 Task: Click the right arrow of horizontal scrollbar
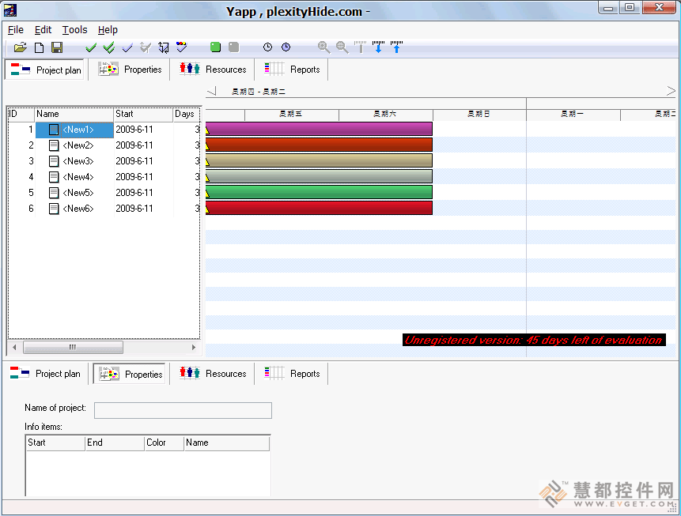194,347
